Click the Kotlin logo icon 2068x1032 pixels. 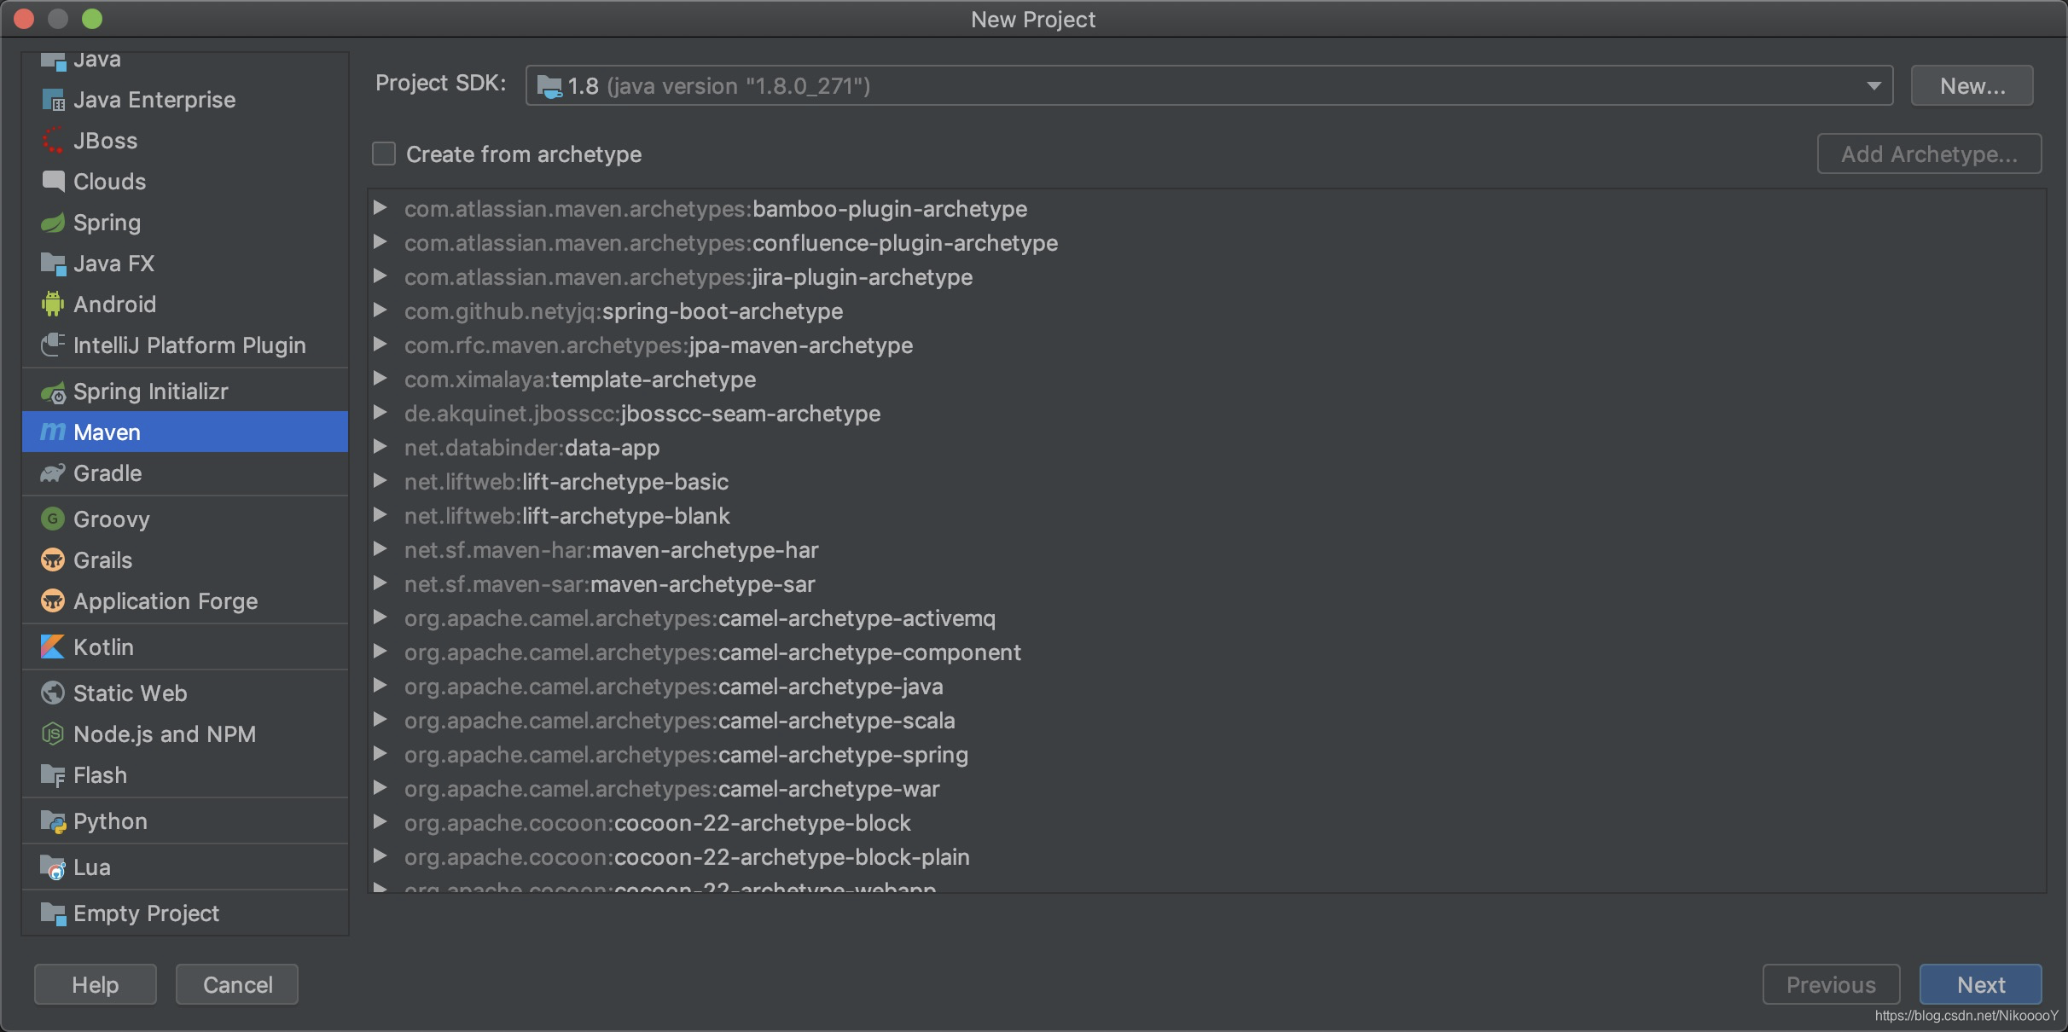53,647
